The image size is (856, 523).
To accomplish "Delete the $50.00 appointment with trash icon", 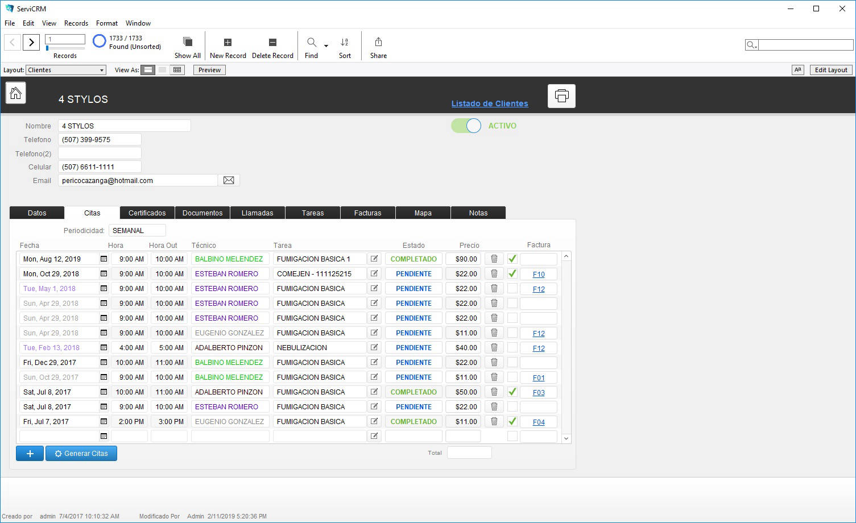I will [x=494, y=392].
